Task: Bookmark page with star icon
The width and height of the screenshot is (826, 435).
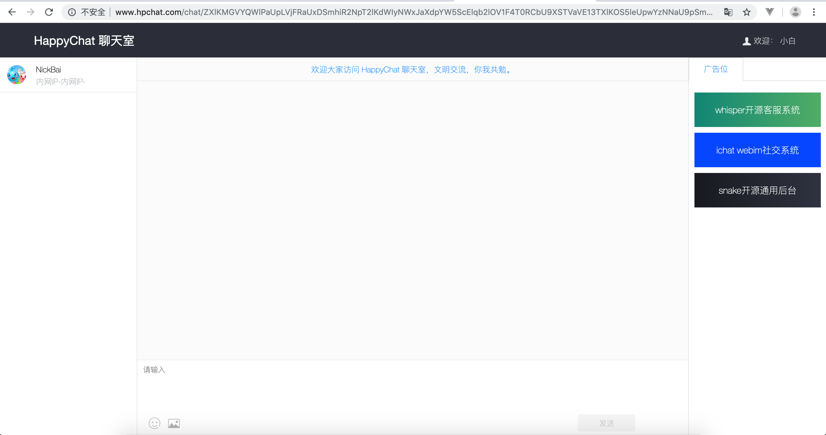Action: (x=746, y=12)
